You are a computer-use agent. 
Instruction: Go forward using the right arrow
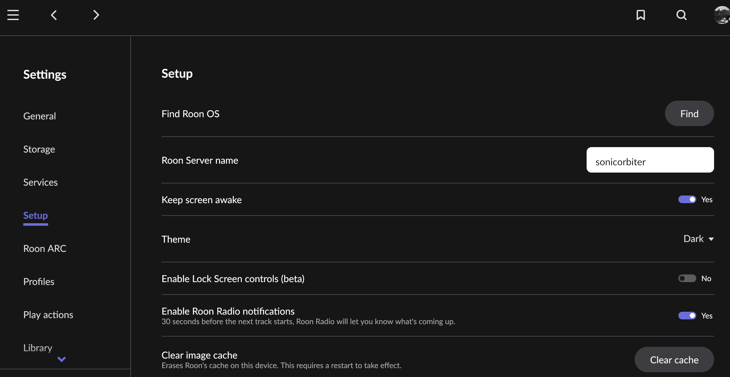click(x=96, y=15)
